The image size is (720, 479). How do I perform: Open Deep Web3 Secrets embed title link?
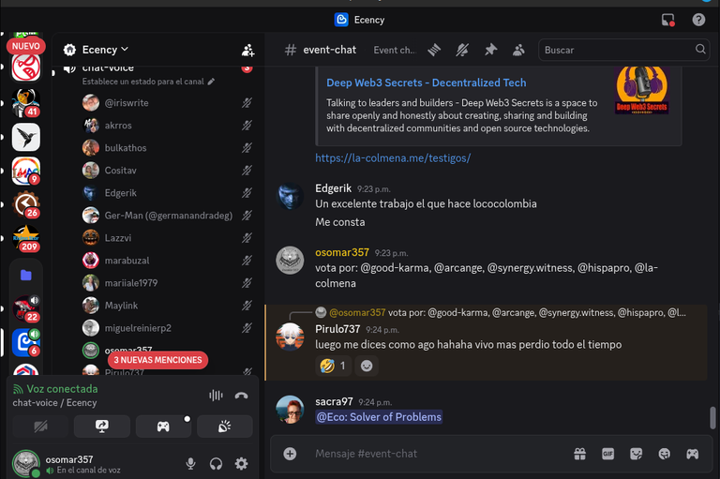coord(427,82)
